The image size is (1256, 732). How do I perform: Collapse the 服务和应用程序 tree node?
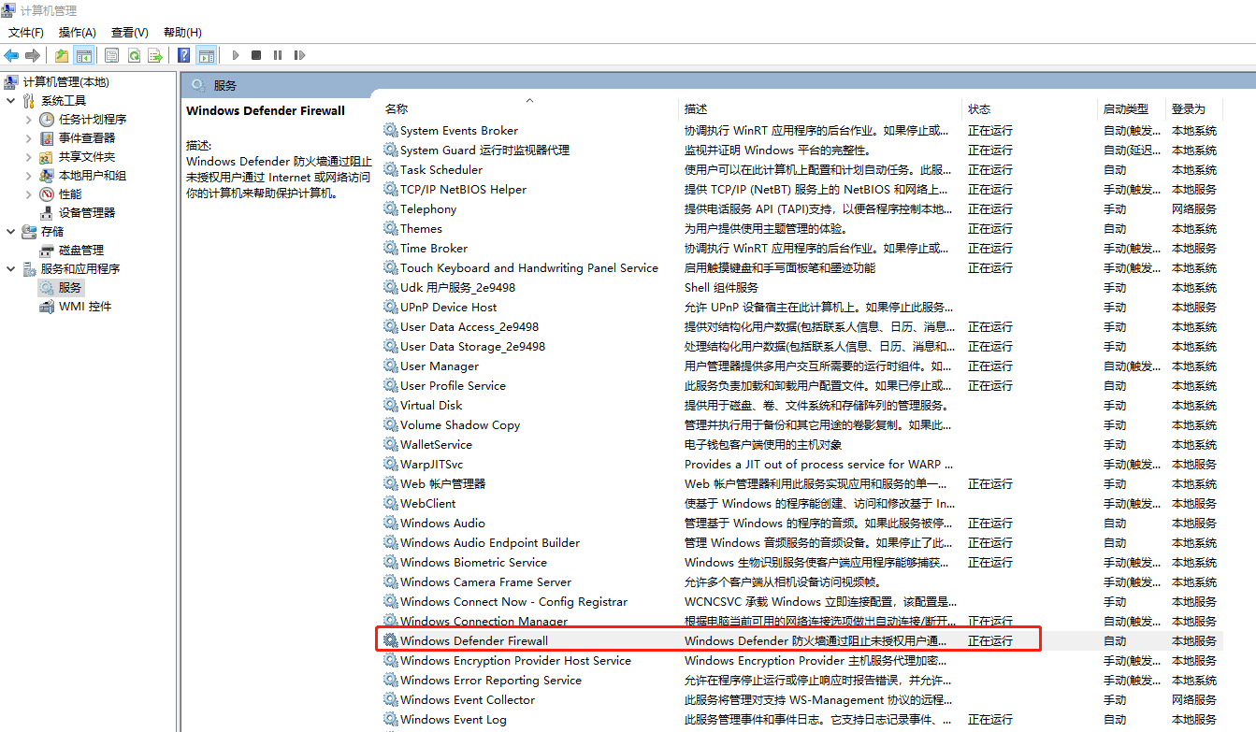[x=10, y=269]
